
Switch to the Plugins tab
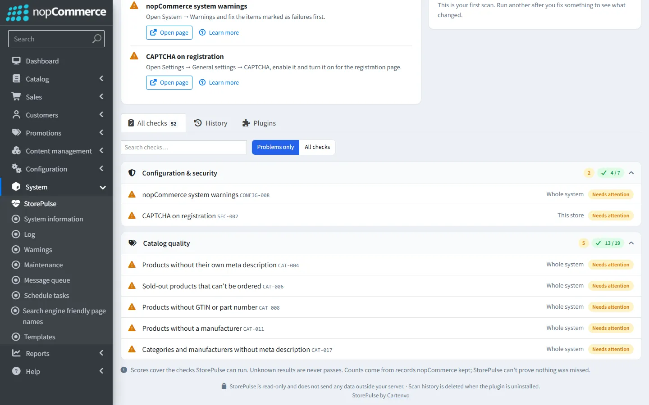[x=259, y=123]
